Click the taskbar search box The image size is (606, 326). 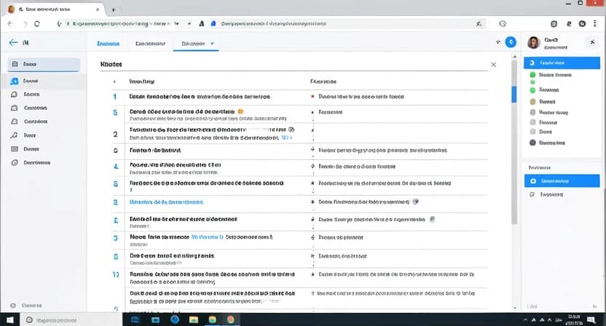pyautogui.click(x=71, y=320)
